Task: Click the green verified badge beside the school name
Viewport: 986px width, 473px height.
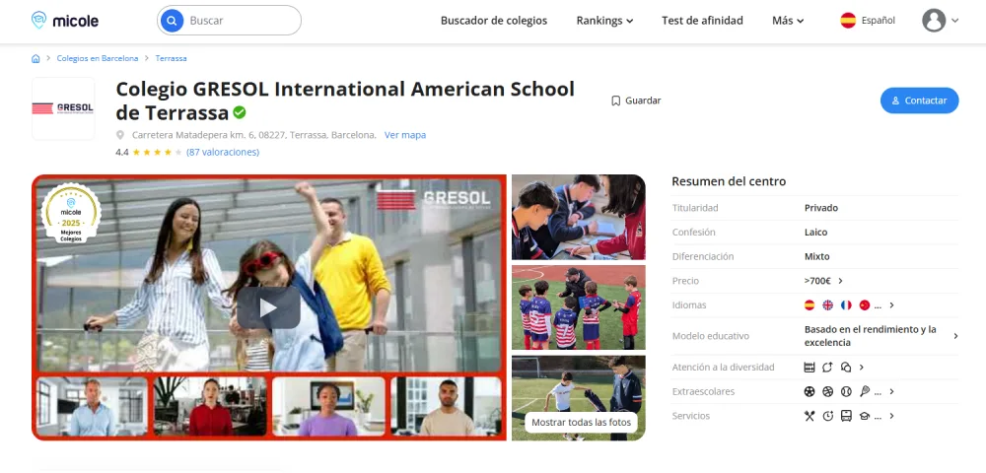Action: click(240, 112)
